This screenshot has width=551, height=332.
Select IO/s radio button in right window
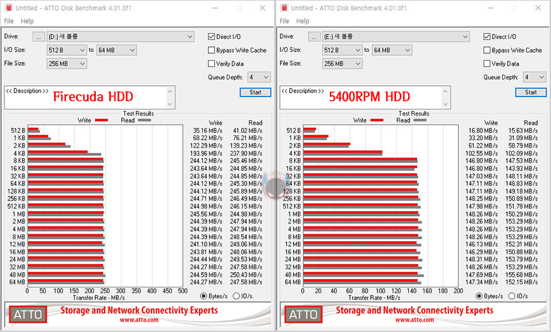(x=512, y=296)
